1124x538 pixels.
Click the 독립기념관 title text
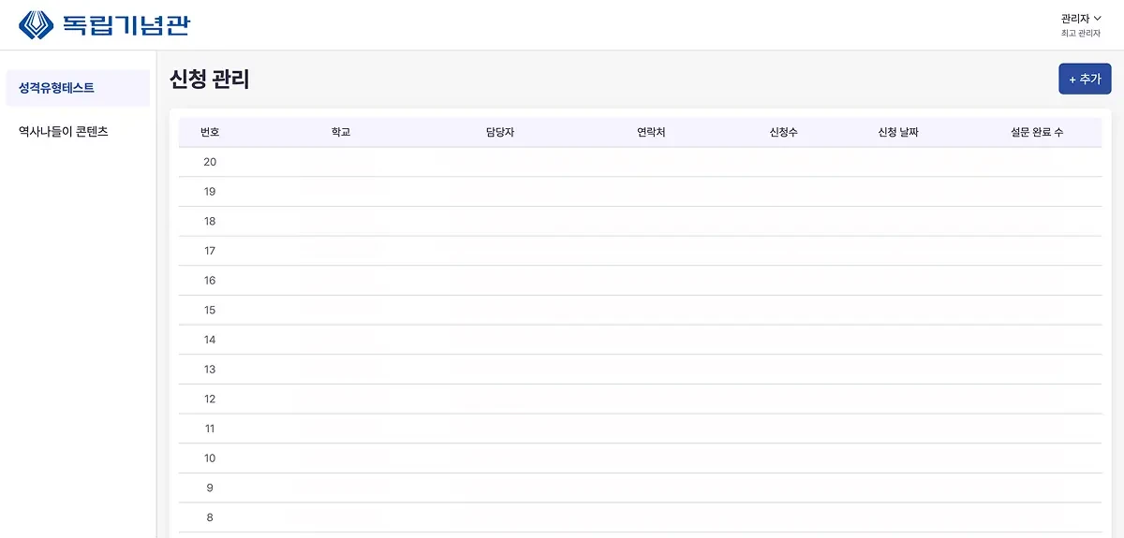coord(126,25)
